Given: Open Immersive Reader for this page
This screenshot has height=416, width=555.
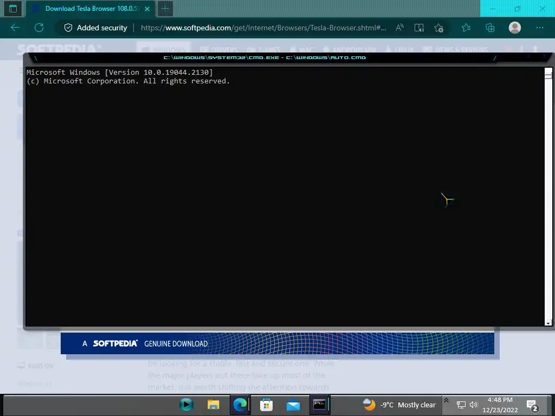Looking at the screenshot, I should tap(419, 28).
